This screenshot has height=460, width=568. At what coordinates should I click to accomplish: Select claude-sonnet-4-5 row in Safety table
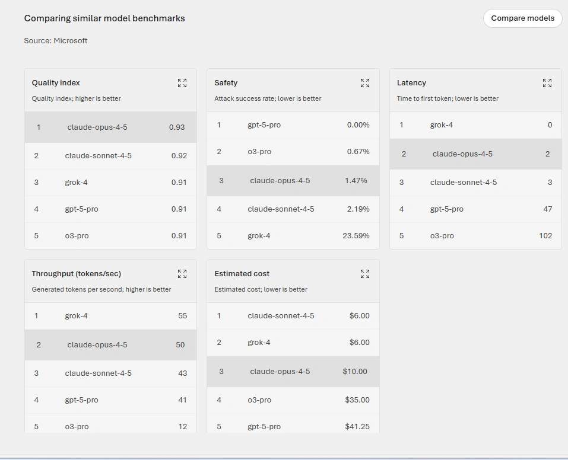tap(293, 209)
